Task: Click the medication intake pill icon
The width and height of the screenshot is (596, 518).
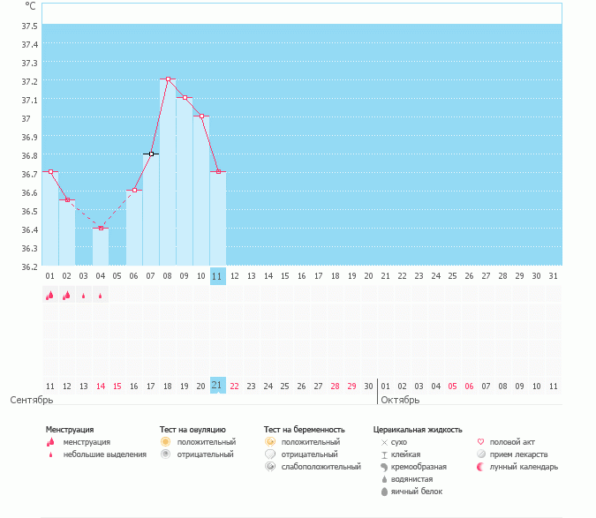Action: pos(480,454)
